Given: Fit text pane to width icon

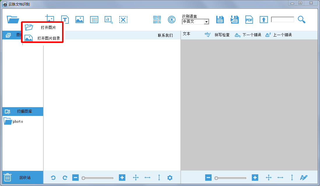Looking at the screenshot, I should coord(280,178).
